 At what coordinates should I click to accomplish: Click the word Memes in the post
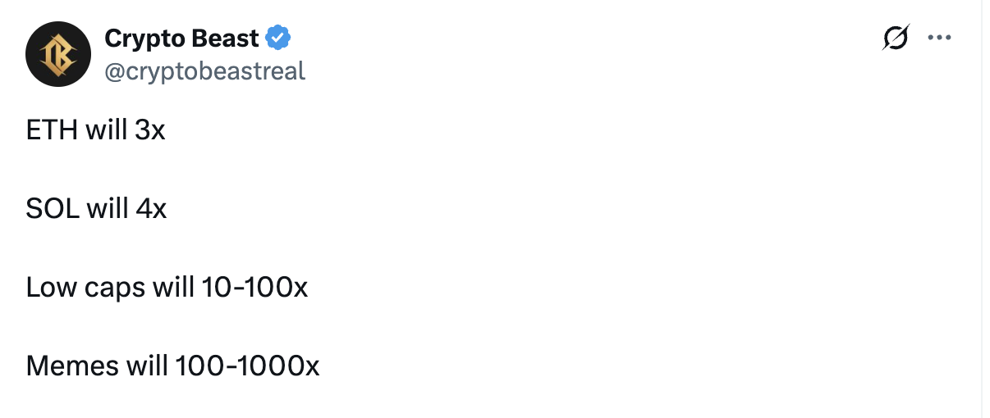(72, 366)
